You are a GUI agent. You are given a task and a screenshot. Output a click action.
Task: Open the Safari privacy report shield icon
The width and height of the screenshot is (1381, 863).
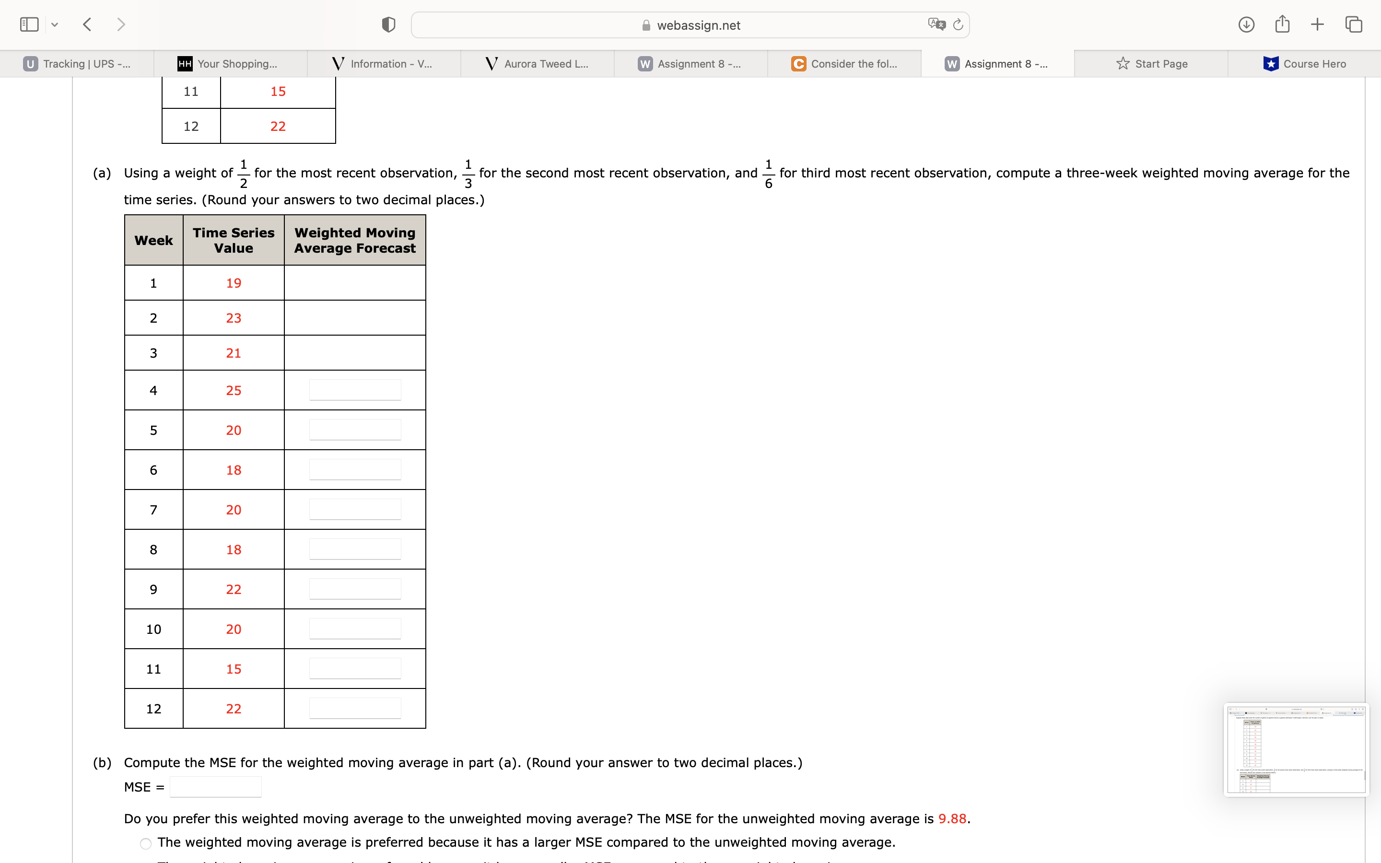[x=387, y=24]
